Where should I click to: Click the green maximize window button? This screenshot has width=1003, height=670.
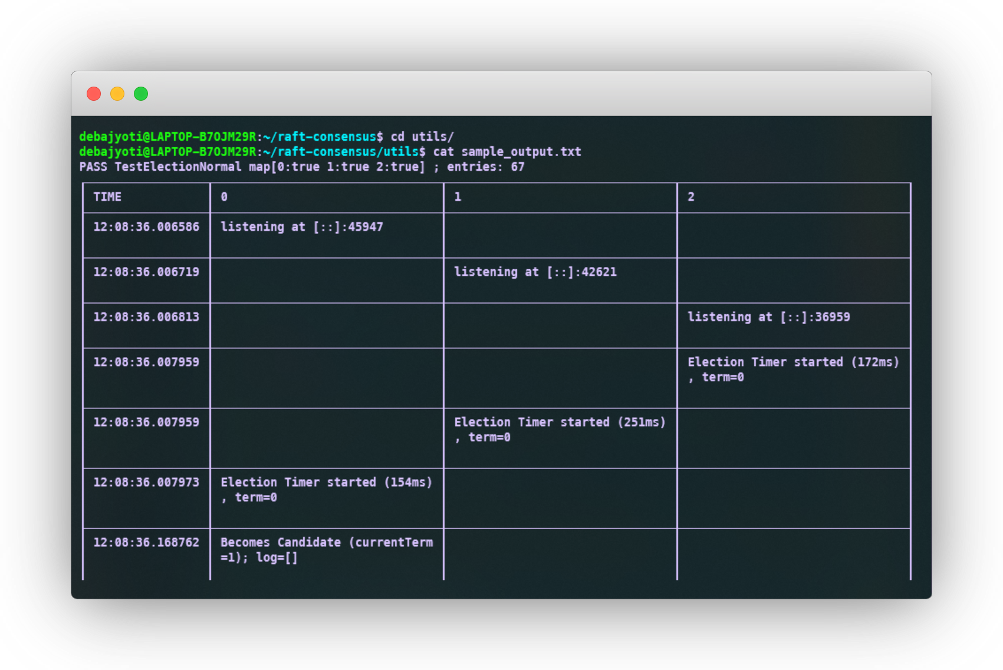click(x=141, y=94)
